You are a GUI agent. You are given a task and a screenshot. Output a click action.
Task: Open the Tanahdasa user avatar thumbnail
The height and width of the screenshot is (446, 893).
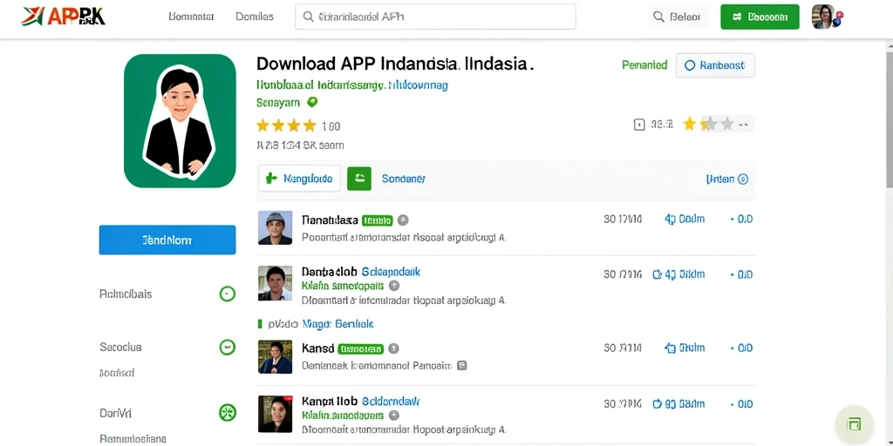pyautogui.click(x=275, y=227)
